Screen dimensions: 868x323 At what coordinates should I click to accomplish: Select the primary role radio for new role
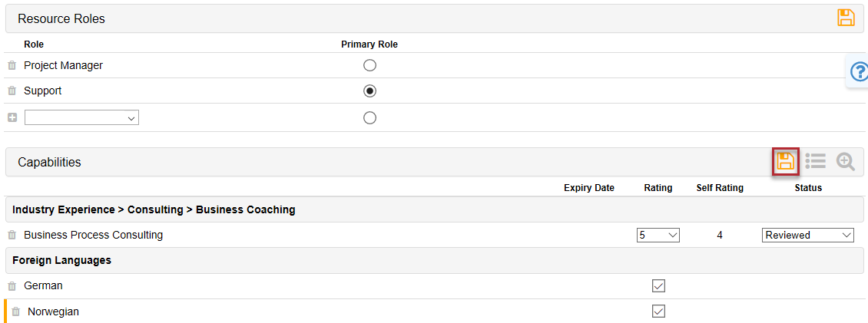[x=369, y=118]
